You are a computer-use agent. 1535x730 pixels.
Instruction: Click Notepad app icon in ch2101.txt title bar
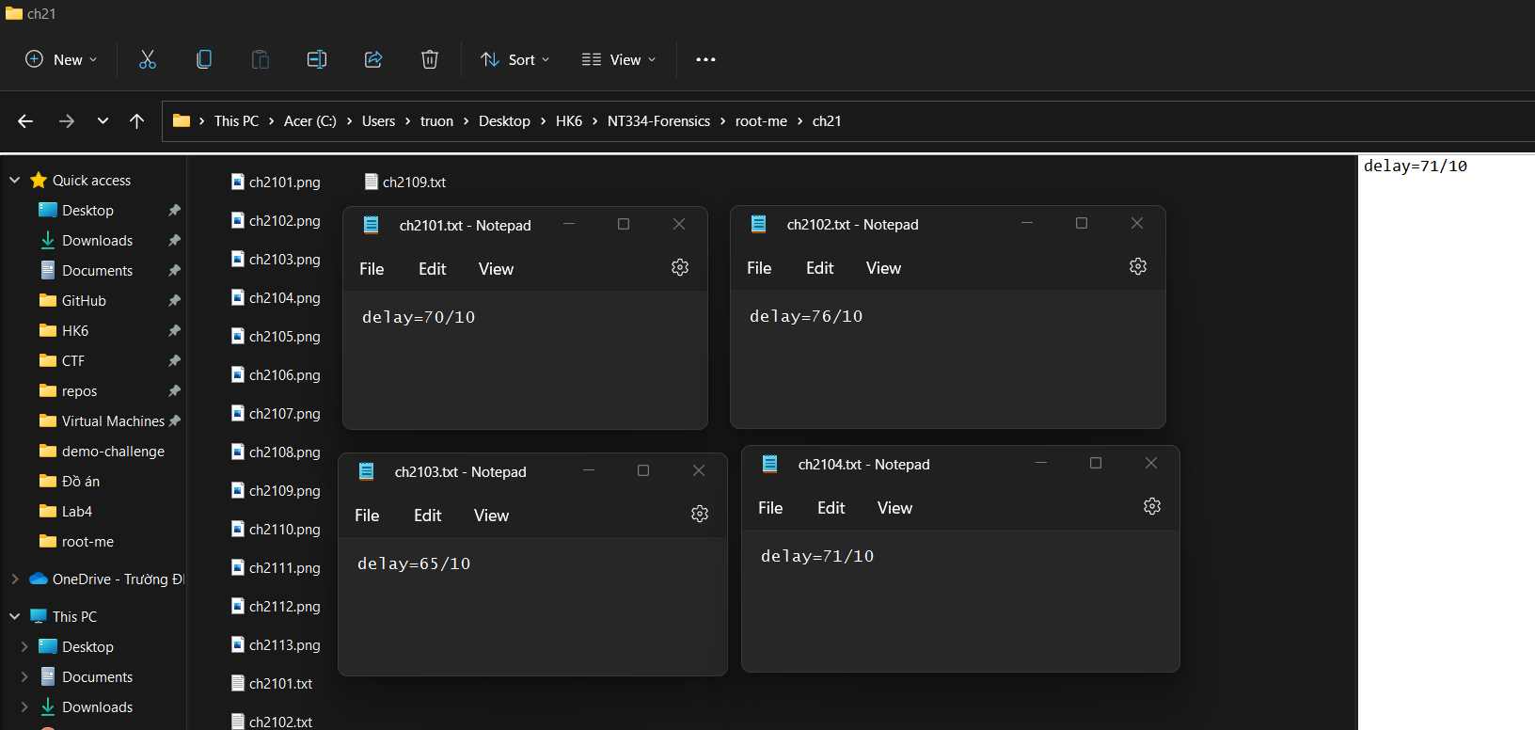[372, 225]
